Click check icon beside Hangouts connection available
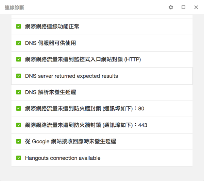 [x=19, y=158]
